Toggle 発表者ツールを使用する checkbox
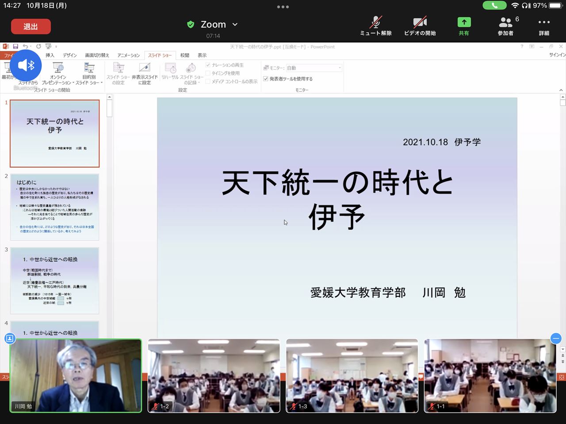 coord(266,79)
